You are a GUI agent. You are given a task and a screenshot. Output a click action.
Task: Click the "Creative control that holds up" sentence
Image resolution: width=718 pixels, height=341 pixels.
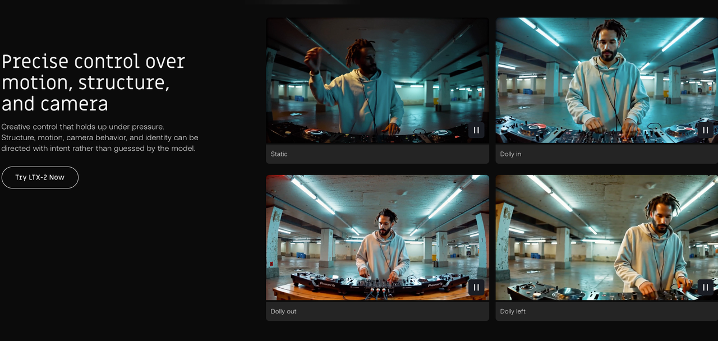pos(82,127)
